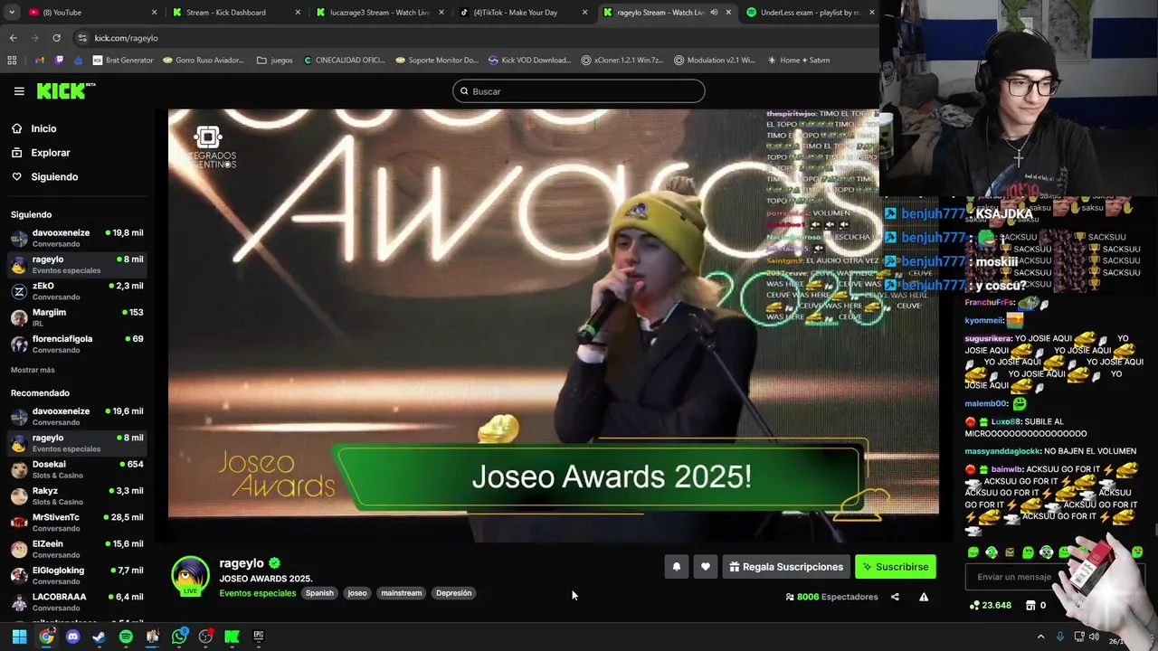Open Gmail bookmark icon
This screenshot has width=1158, height=651.
39,61
